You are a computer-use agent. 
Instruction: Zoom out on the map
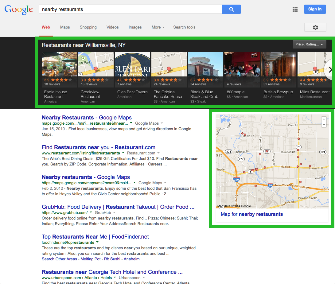coord(324,124)
